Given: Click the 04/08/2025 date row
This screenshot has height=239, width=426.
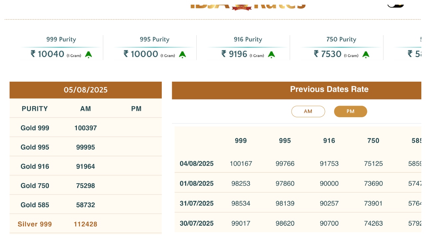Looking at the screenshot, I should (197, 164).
